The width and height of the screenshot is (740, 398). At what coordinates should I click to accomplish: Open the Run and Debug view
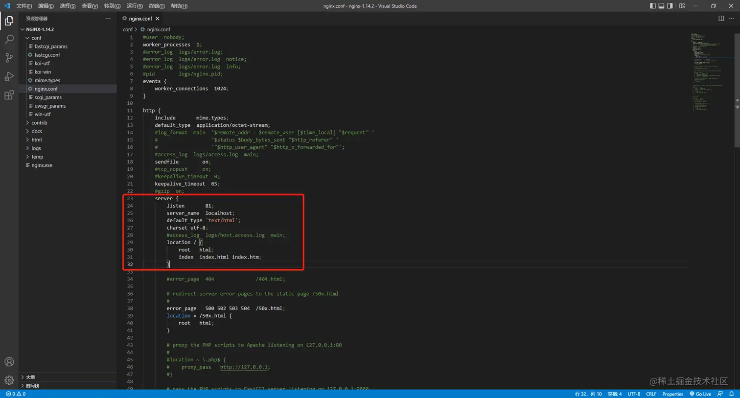click(x=9, y=76)
